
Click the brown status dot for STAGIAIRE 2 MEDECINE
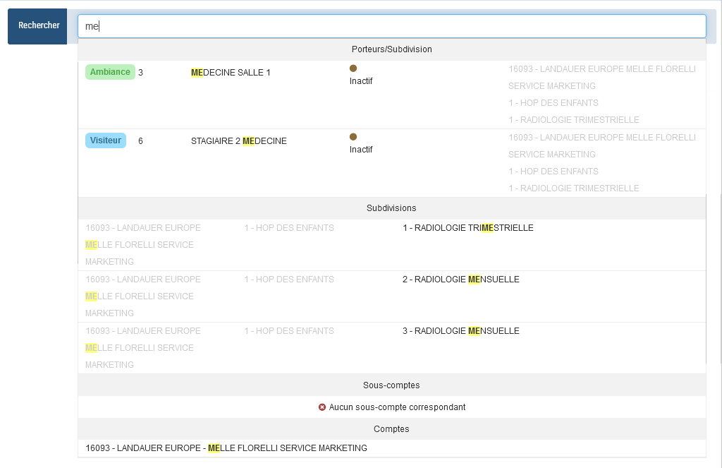tap(353, 137)
